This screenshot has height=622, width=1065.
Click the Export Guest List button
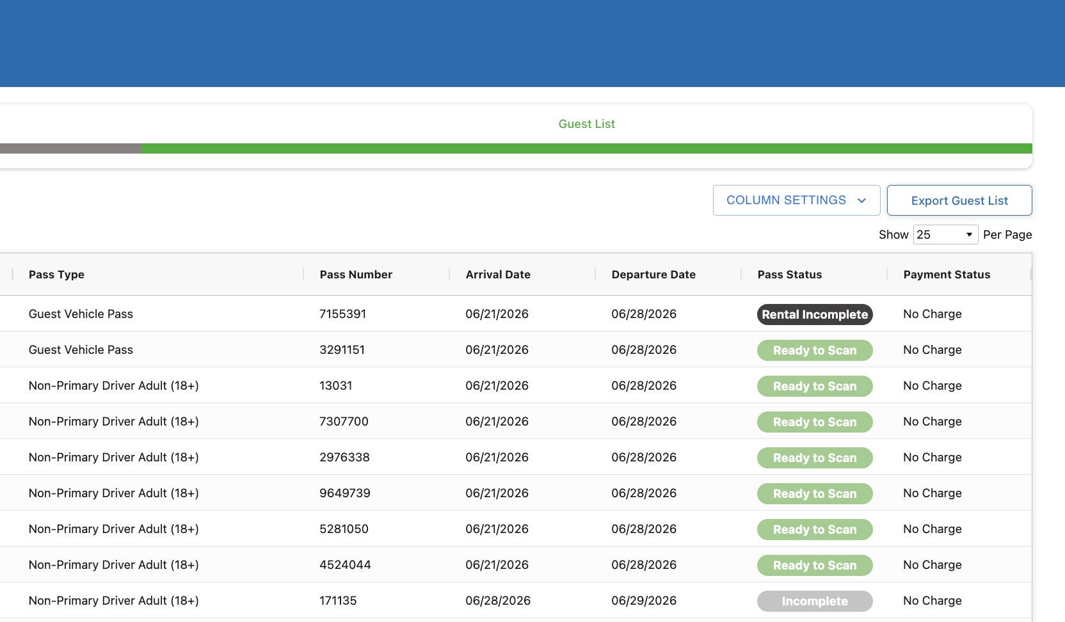(x=959, y=200)
